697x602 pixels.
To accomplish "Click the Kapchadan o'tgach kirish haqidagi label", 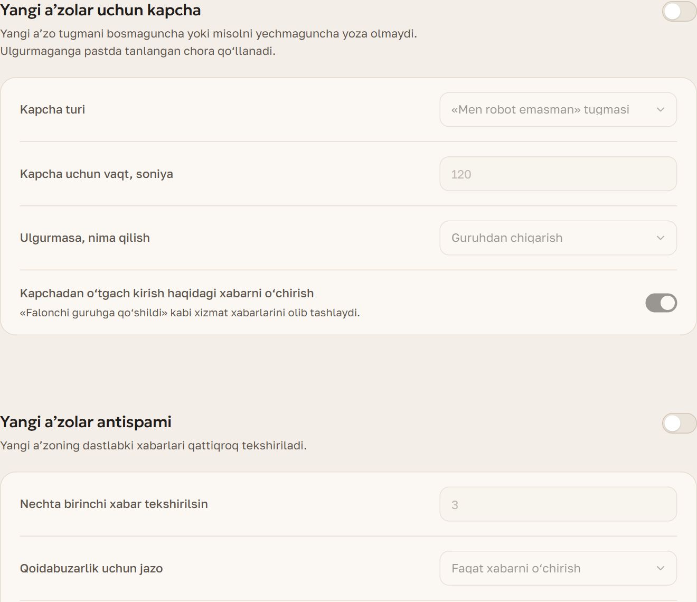I will [x=167, y=293].
